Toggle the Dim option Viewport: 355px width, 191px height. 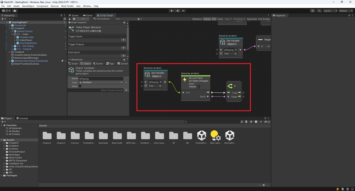[x=214, y=19]
